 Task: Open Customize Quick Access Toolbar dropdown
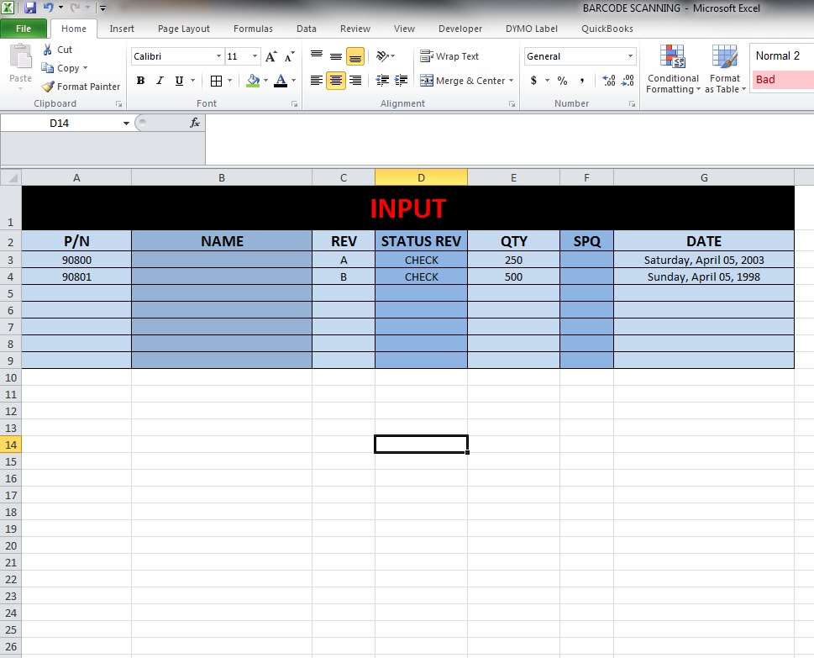[x=102, y=8]
